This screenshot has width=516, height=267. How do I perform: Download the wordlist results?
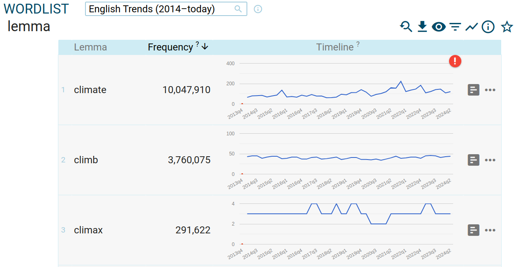(422, 27)
